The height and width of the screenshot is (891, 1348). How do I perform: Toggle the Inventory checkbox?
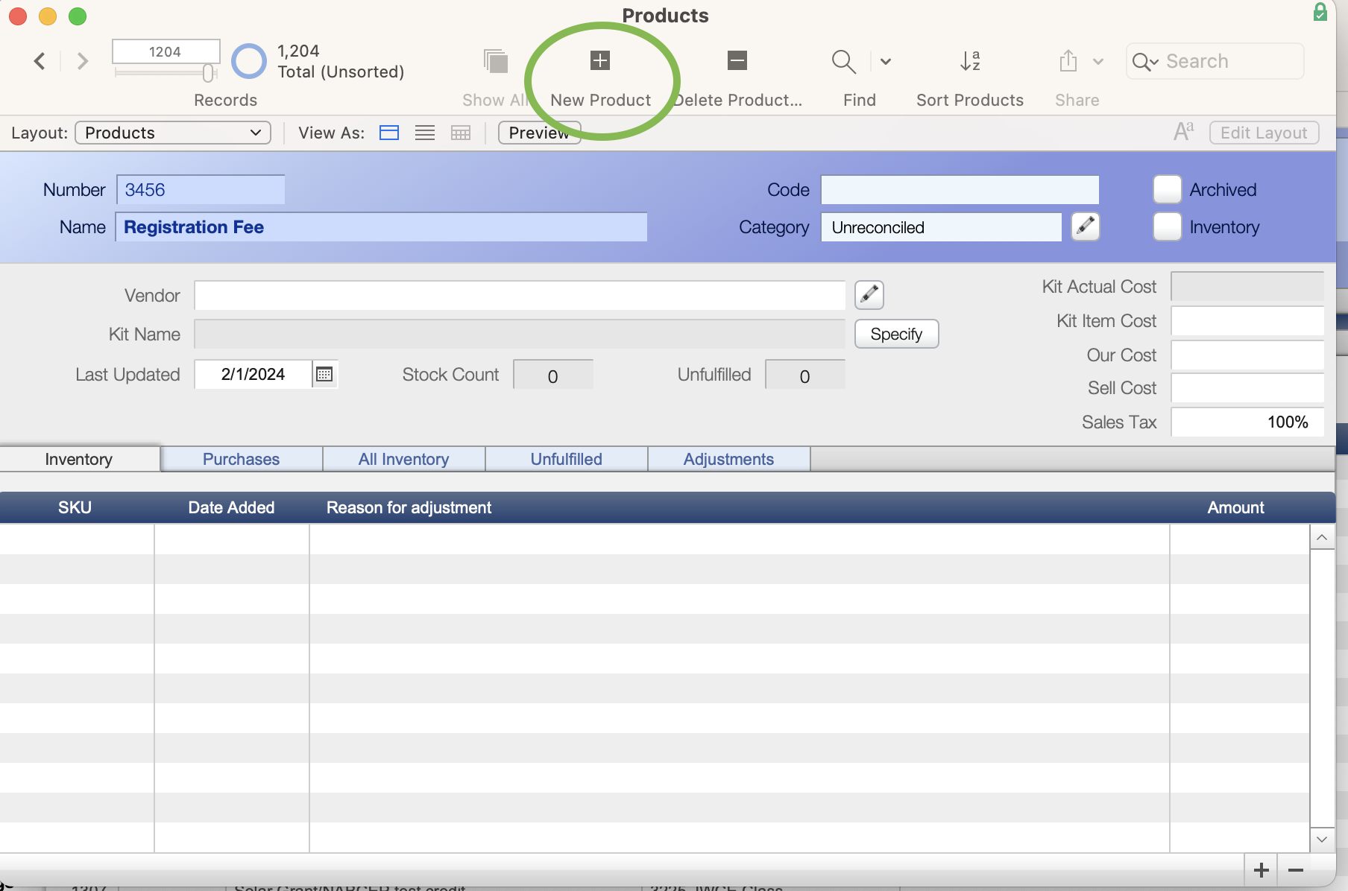1168,226
